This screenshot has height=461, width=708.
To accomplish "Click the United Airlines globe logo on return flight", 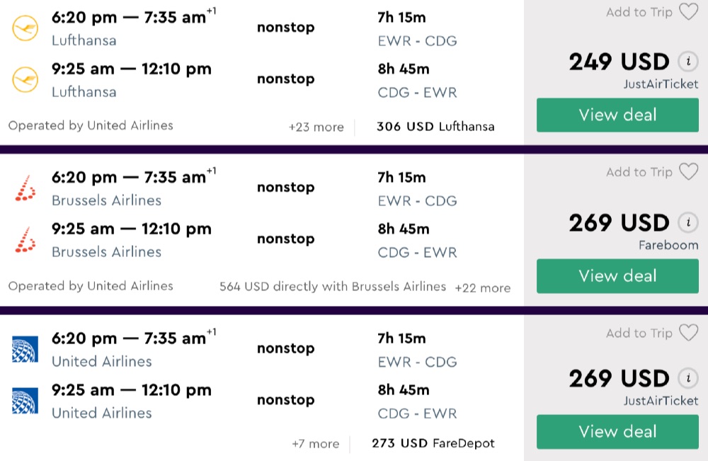I will 25,401.
